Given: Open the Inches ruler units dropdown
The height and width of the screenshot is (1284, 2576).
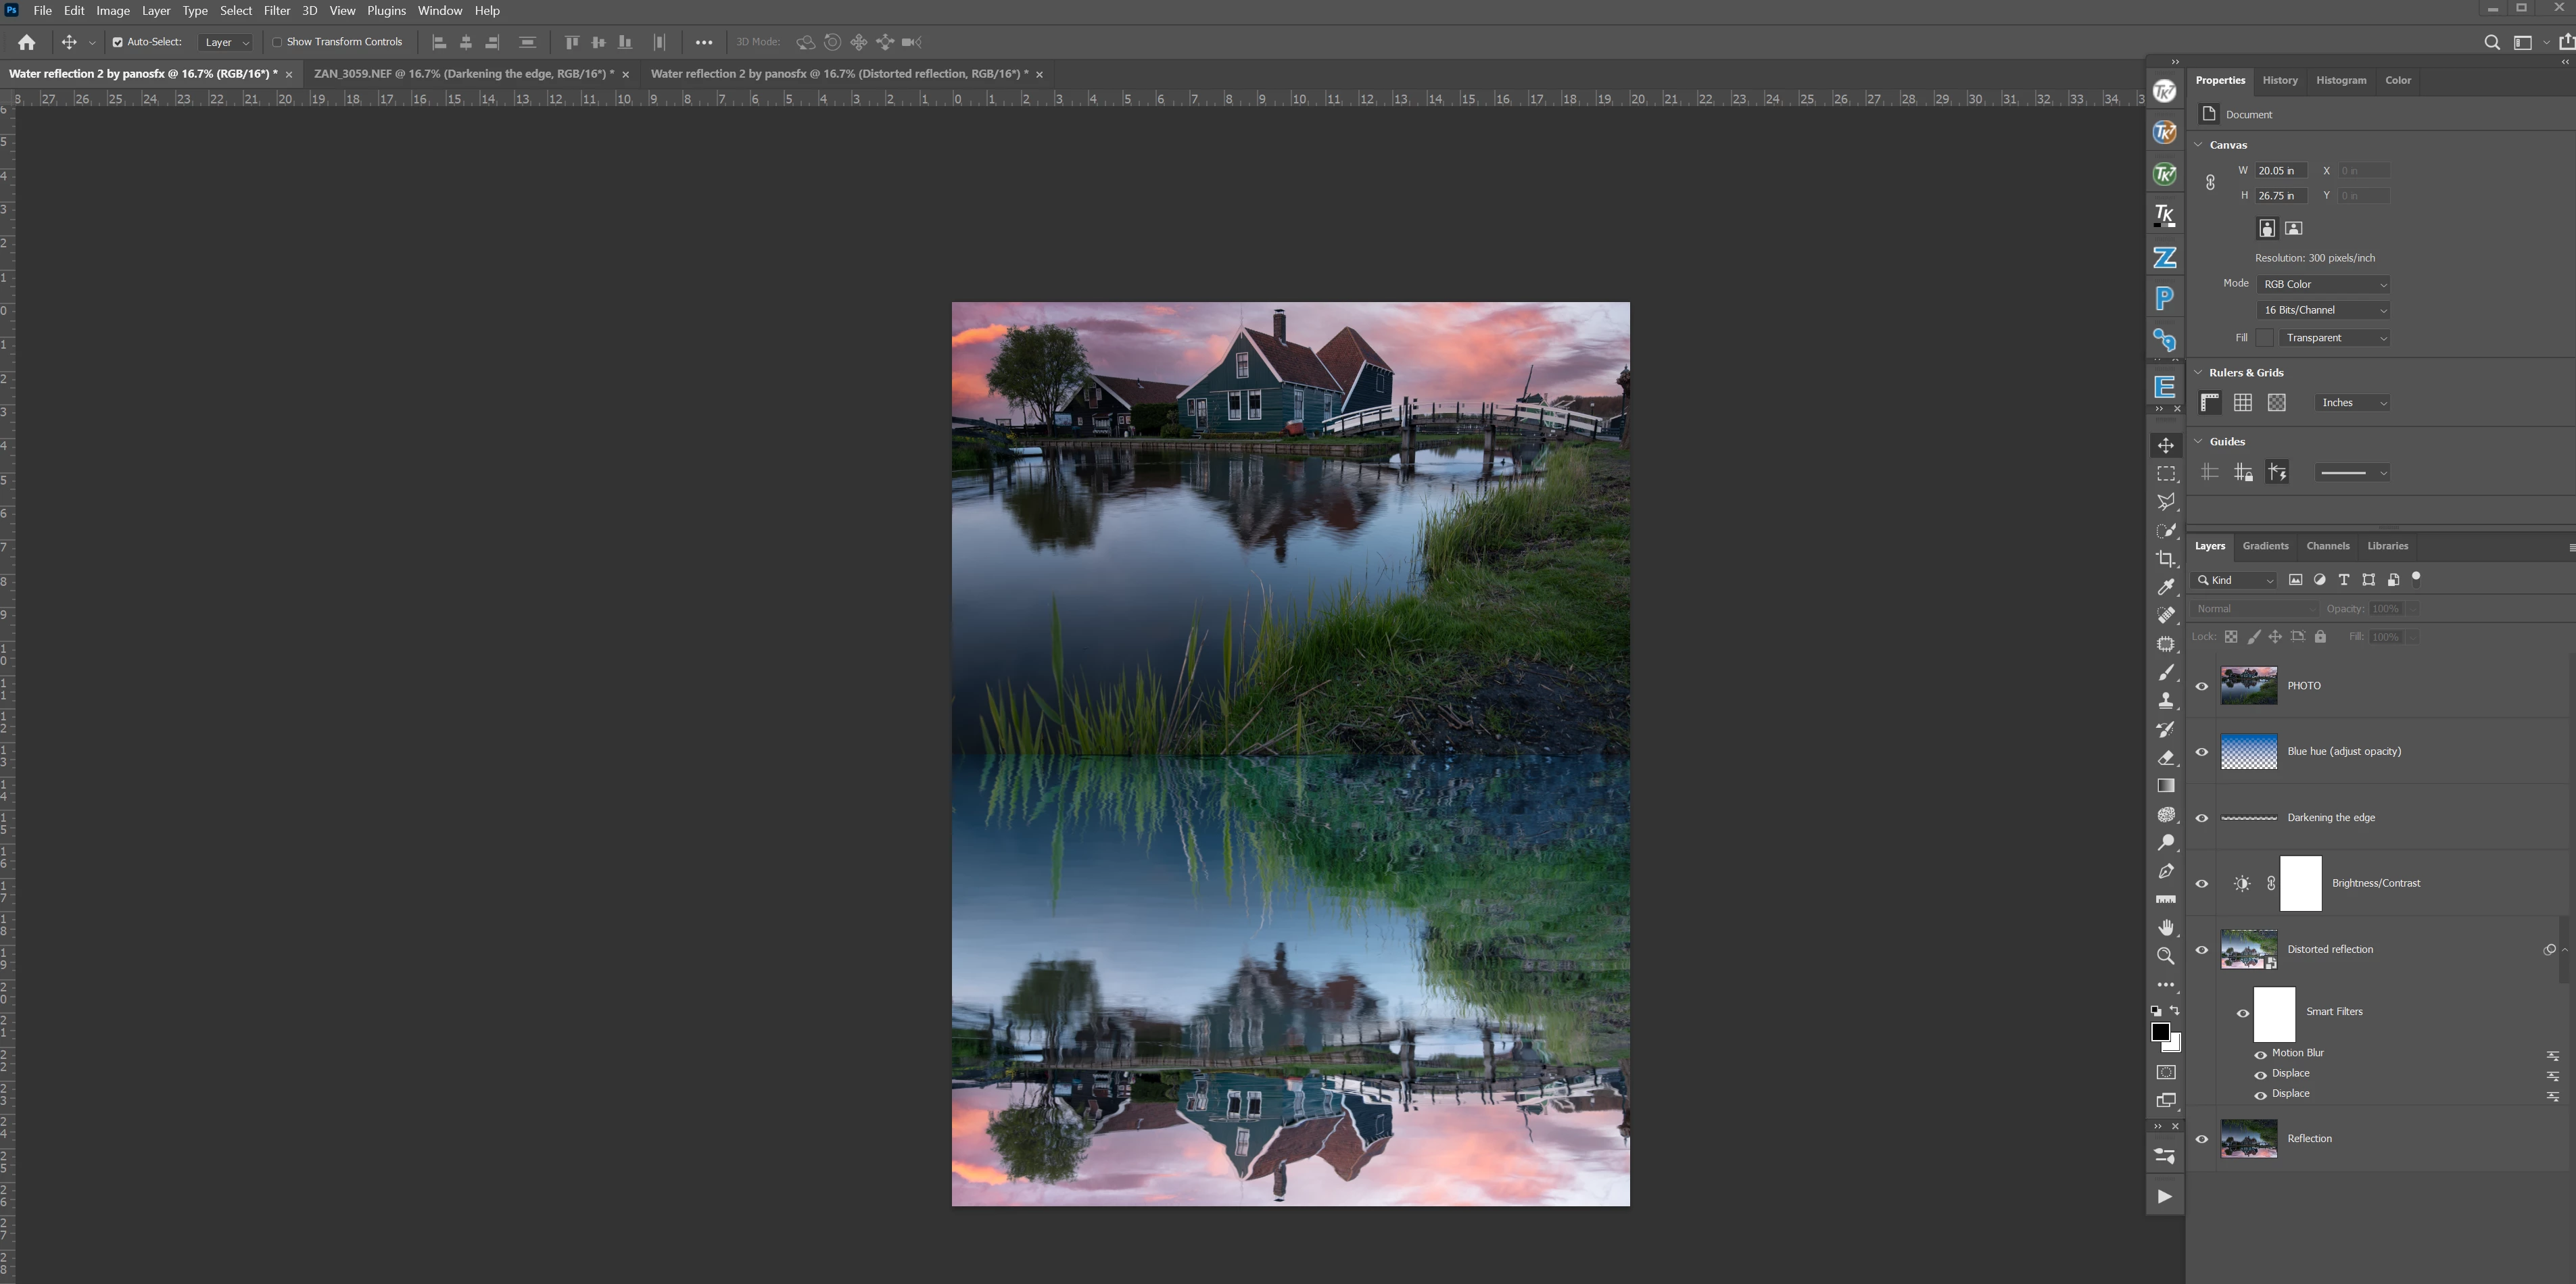Looking at the screenshot, I should (2351, 403).
